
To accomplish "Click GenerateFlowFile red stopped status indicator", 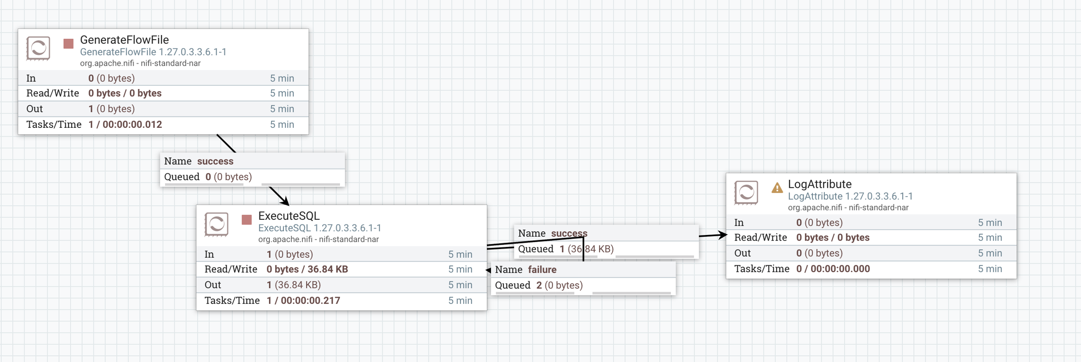I will pos(68,43).
